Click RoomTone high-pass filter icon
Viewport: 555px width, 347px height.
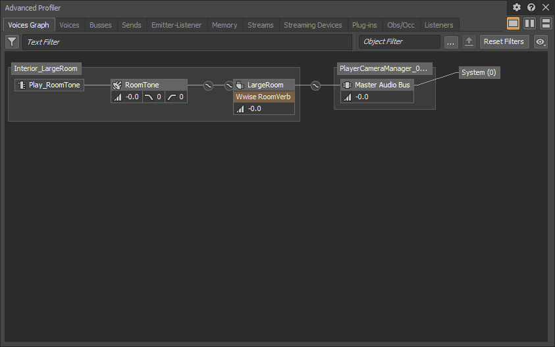(x=172, y=97)
